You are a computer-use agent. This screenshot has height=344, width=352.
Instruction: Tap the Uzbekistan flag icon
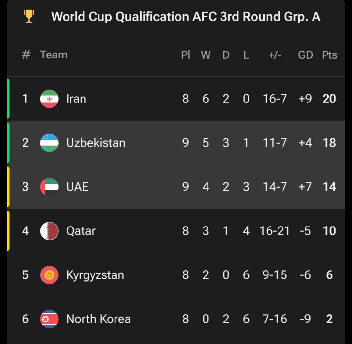tap(49, 143)
